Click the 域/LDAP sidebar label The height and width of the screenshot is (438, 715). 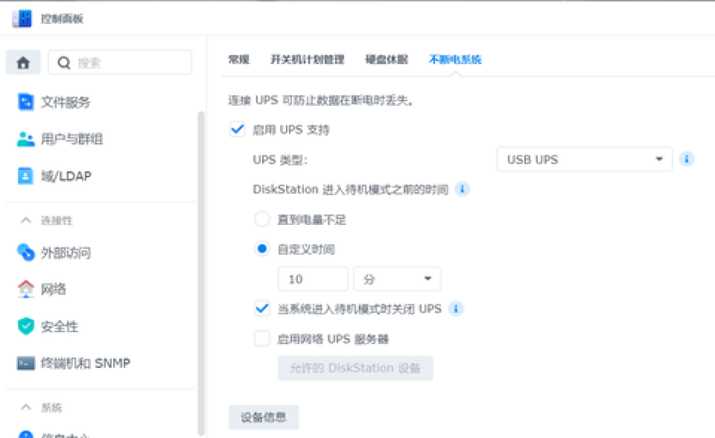(67, 176)
